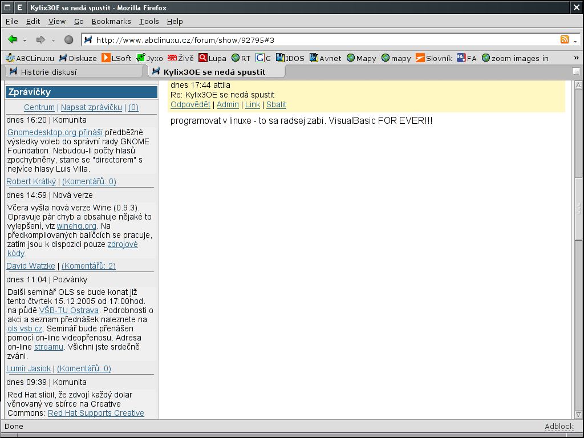The height and width of the screenshot is (438, 584).
Task: Open the VŠB-TU Ostrava link
Action: click(x=69, y=310)
